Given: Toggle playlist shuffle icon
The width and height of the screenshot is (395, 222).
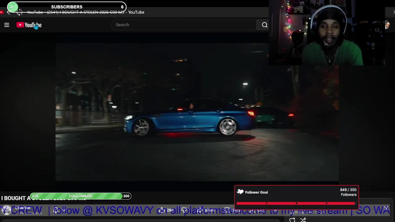Looking at the screenshot, I should click(303, 220).
